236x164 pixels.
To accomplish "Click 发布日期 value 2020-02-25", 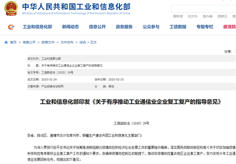I will point(116,79).
